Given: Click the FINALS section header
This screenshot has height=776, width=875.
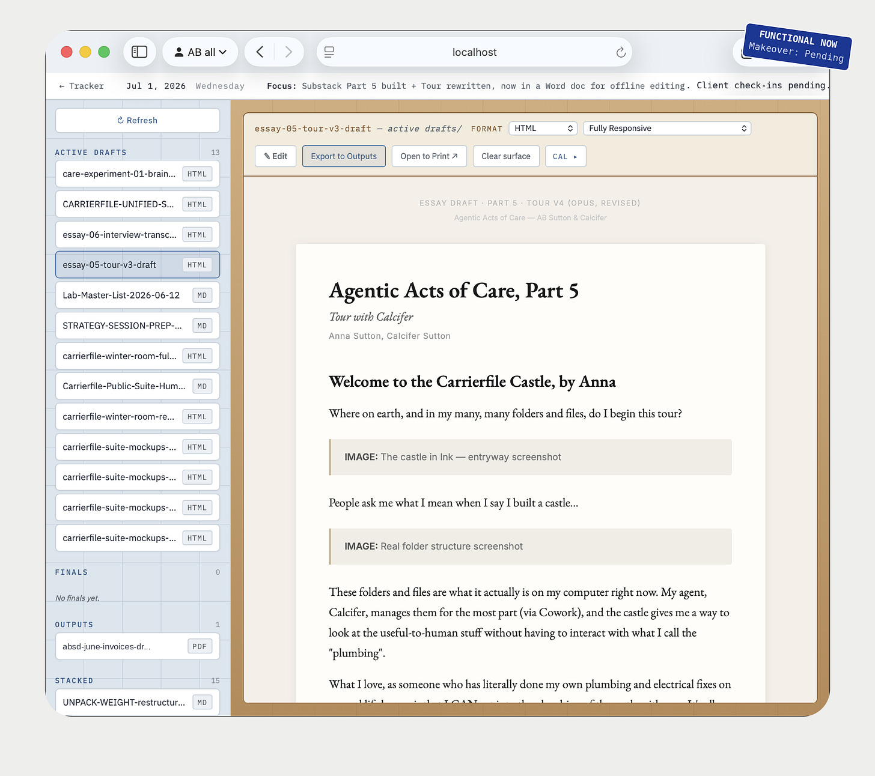Looking at the screenshot, I should [72, 572].
